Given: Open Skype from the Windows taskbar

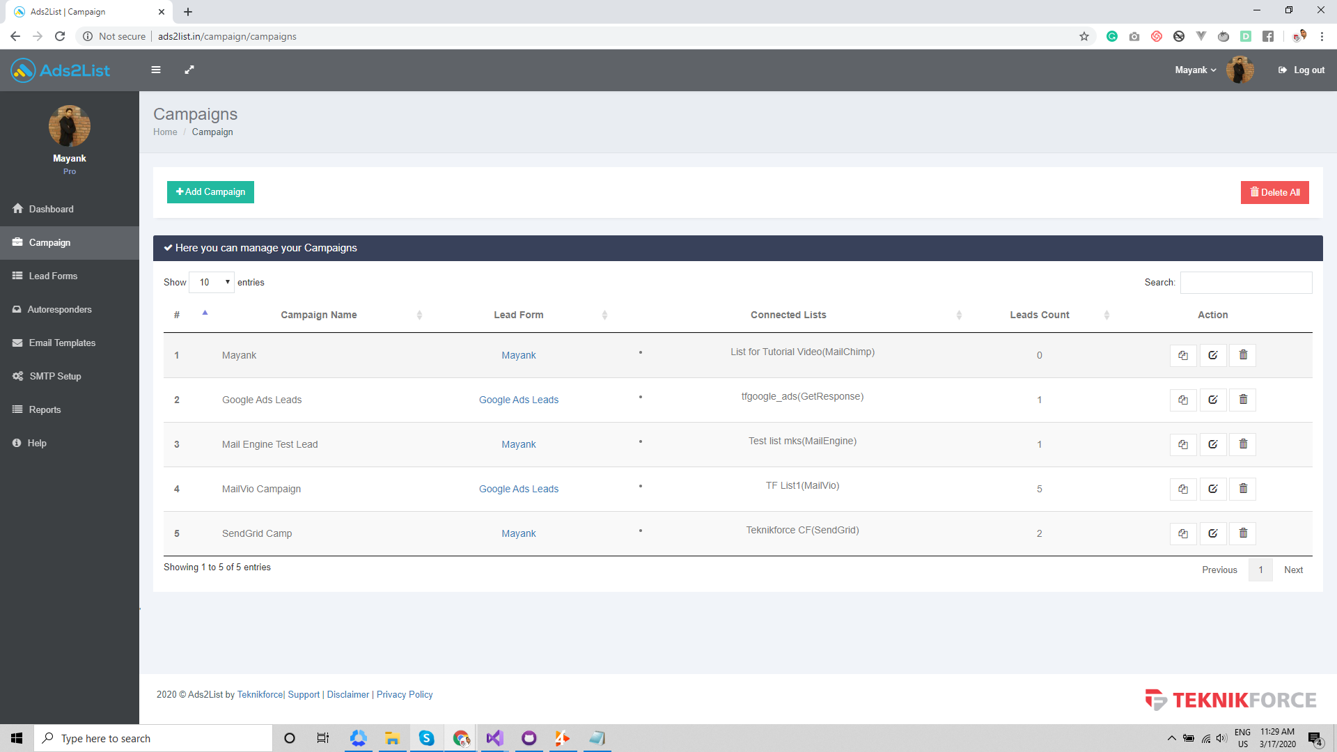Looking at the screenshot, I should (x=426, y=738).
